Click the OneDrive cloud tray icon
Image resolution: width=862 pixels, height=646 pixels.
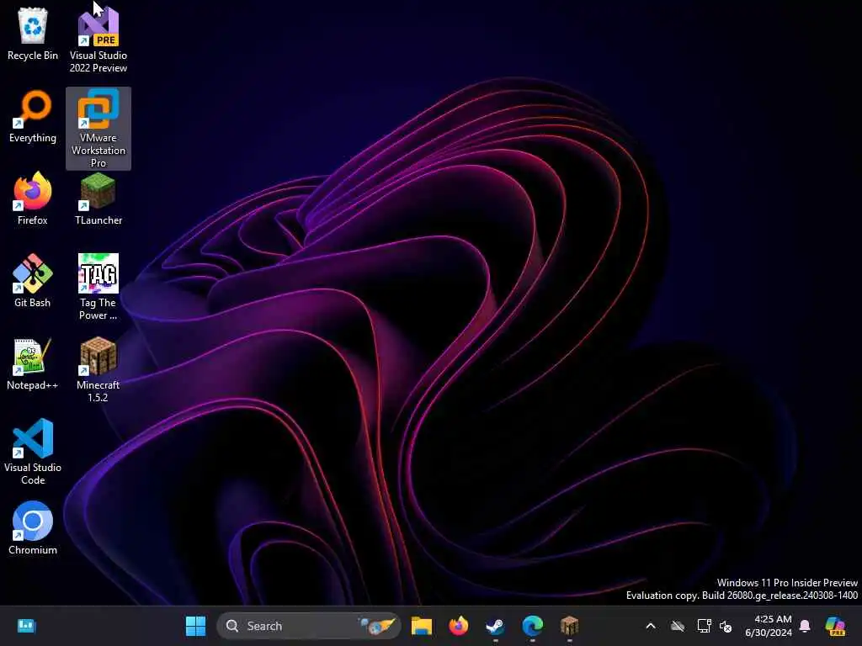point(678,626)
